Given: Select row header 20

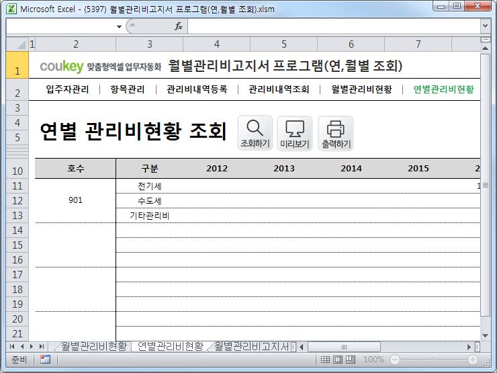Looking at the screenshot, I should 17,319.
